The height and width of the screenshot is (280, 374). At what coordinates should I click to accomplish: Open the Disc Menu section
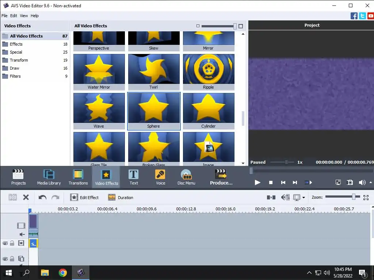pyautogui.click(x=186, y=177)
